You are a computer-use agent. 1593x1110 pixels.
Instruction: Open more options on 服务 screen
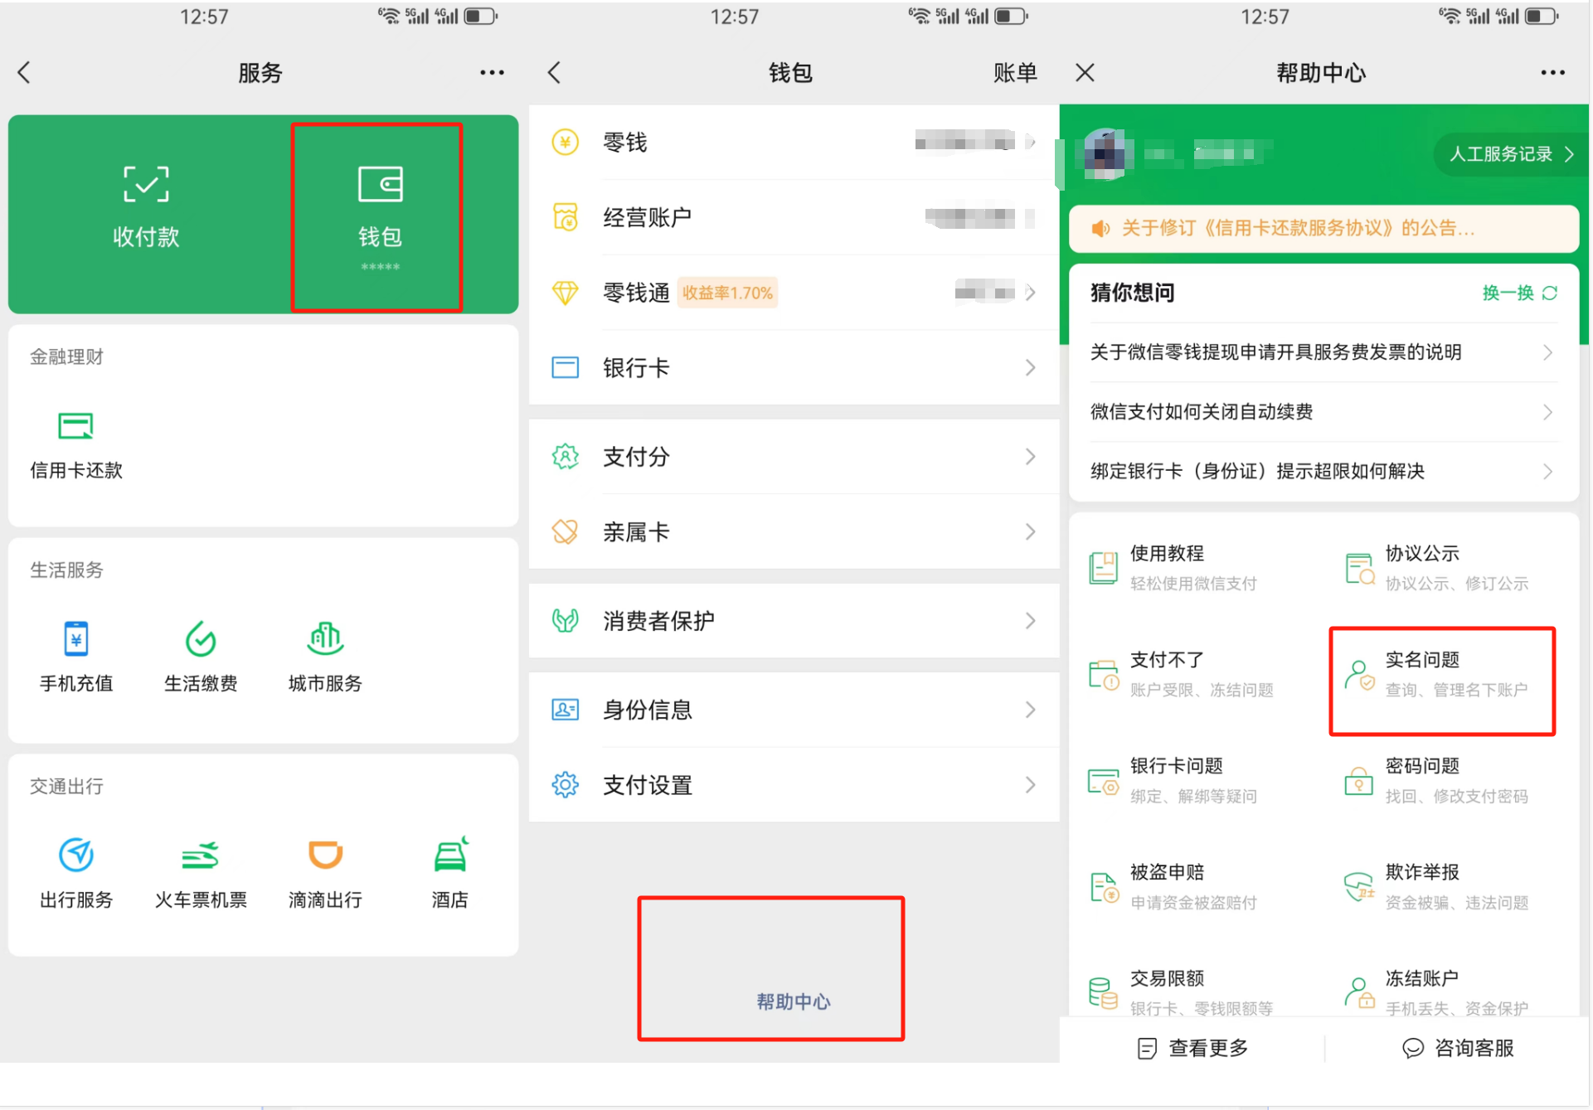(x=492, y=73)
